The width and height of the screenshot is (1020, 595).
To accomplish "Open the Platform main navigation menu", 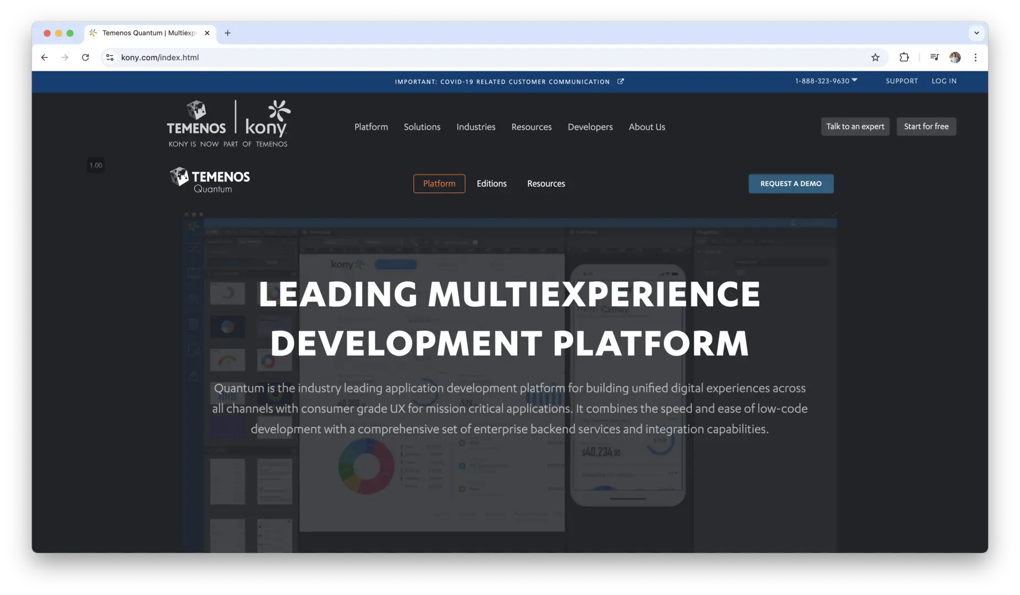I will (x=371, y=127).
